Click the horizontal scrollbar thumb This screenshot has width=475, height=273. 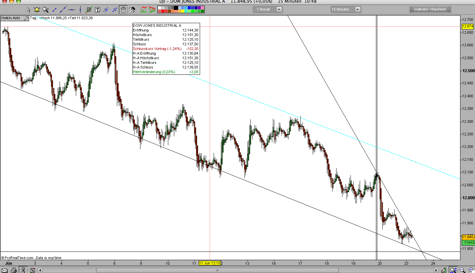[x=218, y=270]
